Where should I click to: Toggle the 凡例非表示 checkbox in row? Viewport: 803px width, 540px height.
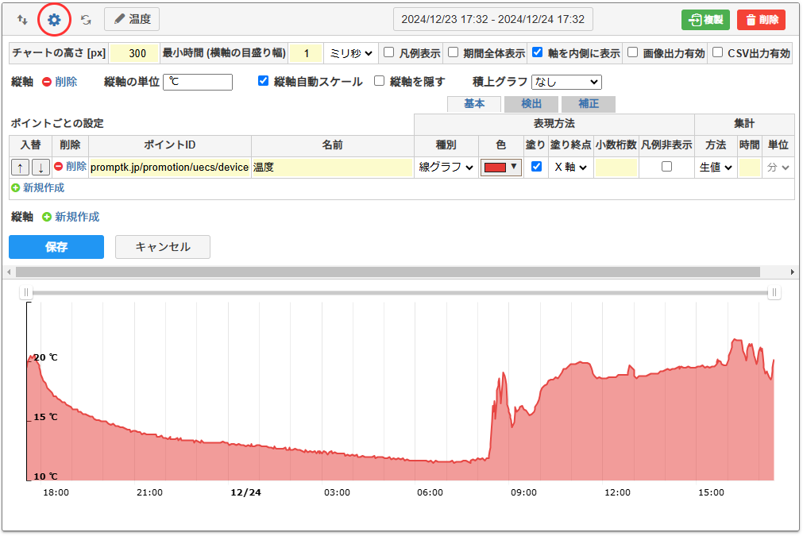(666, 166)
